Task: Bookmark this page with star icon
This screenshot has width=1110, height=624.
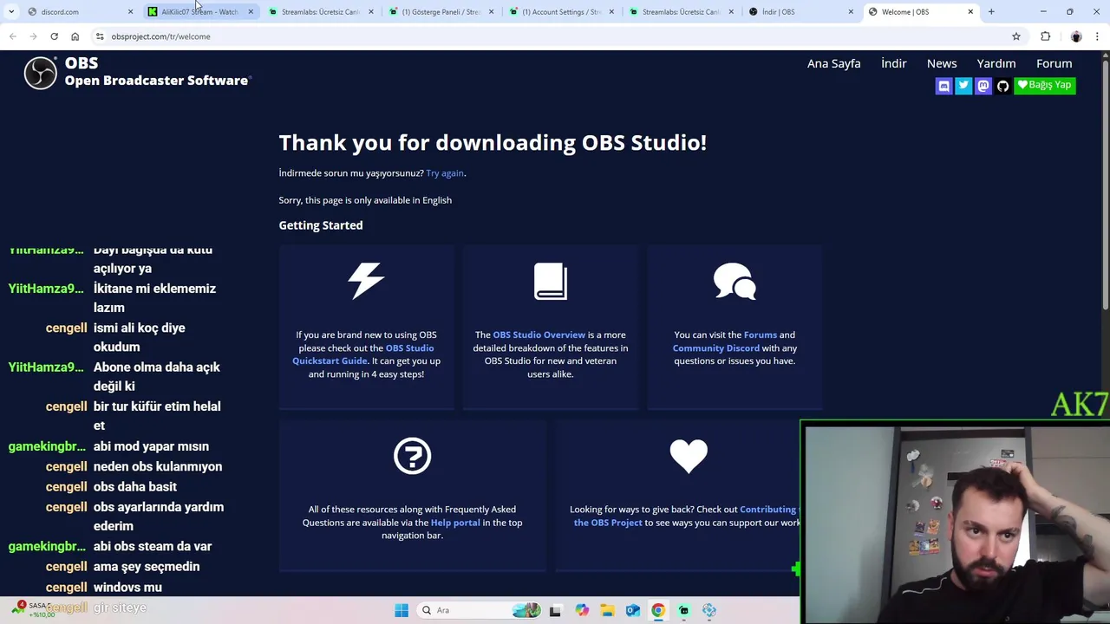Action: click(1016, 36)
